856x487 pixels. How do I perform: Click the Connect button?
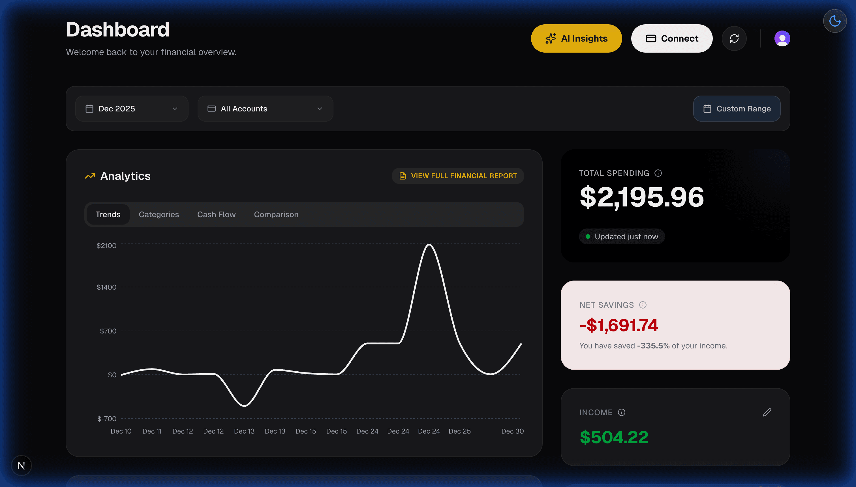(671, 38)
